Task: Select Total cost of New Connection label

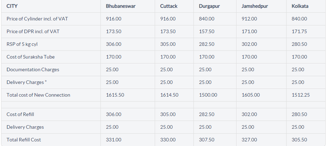Action: coord(38,95)
